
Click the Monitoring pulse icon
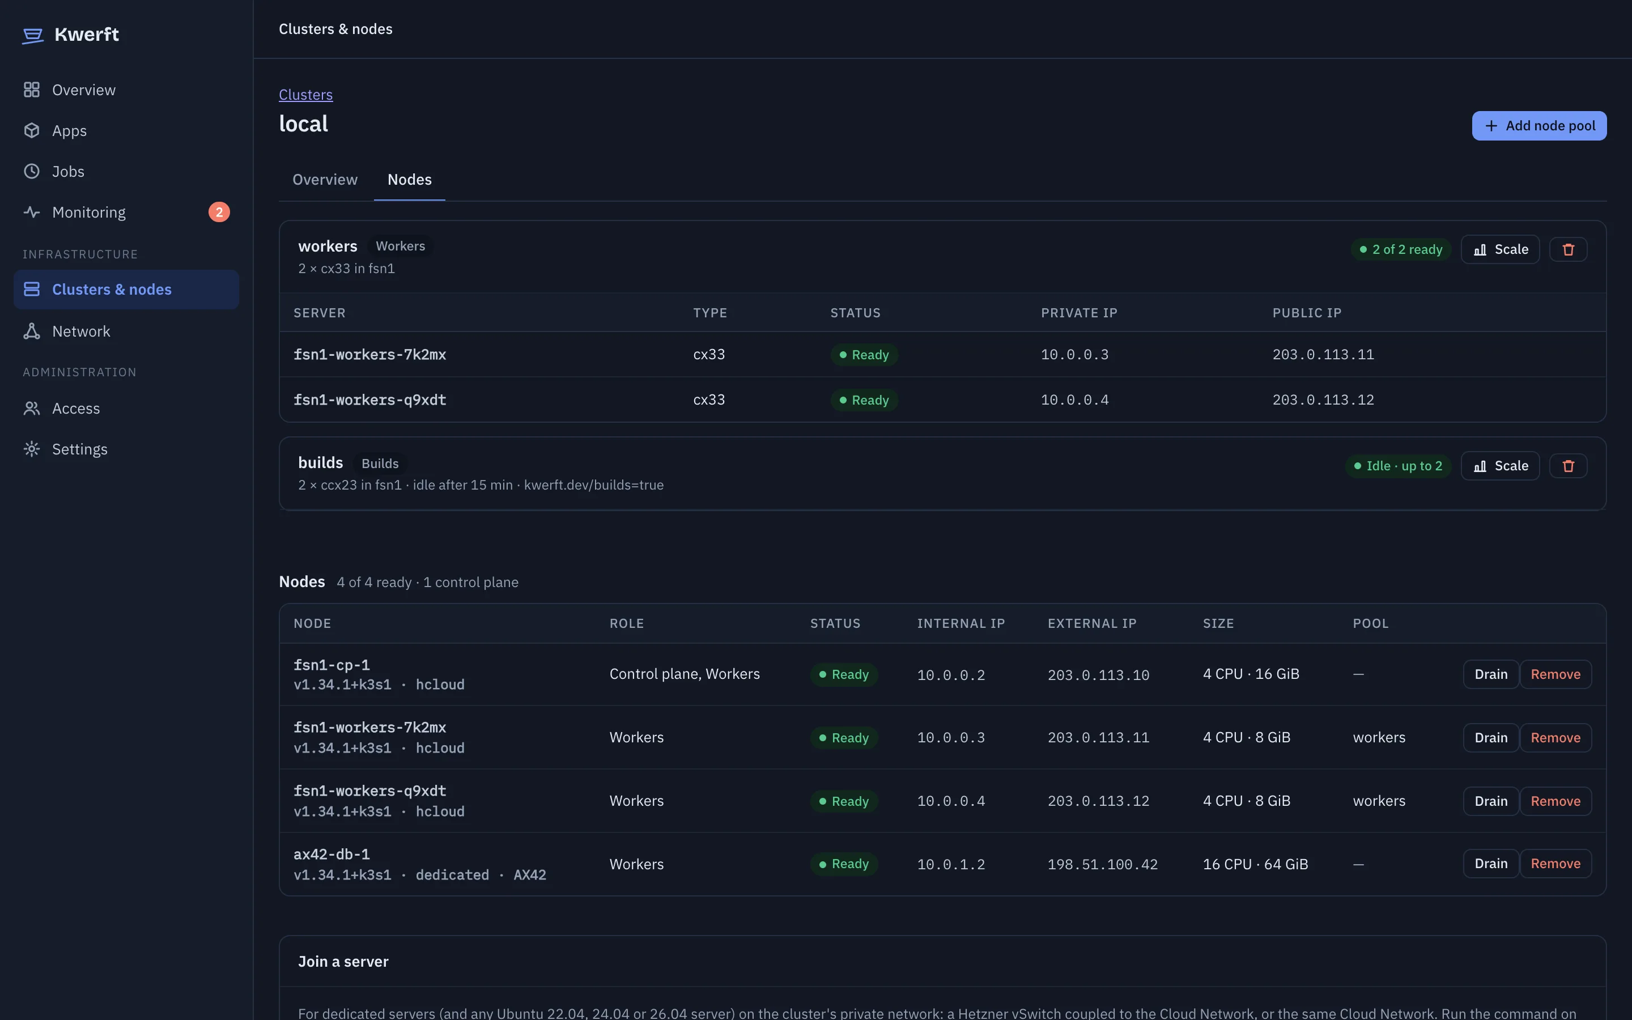32,212
